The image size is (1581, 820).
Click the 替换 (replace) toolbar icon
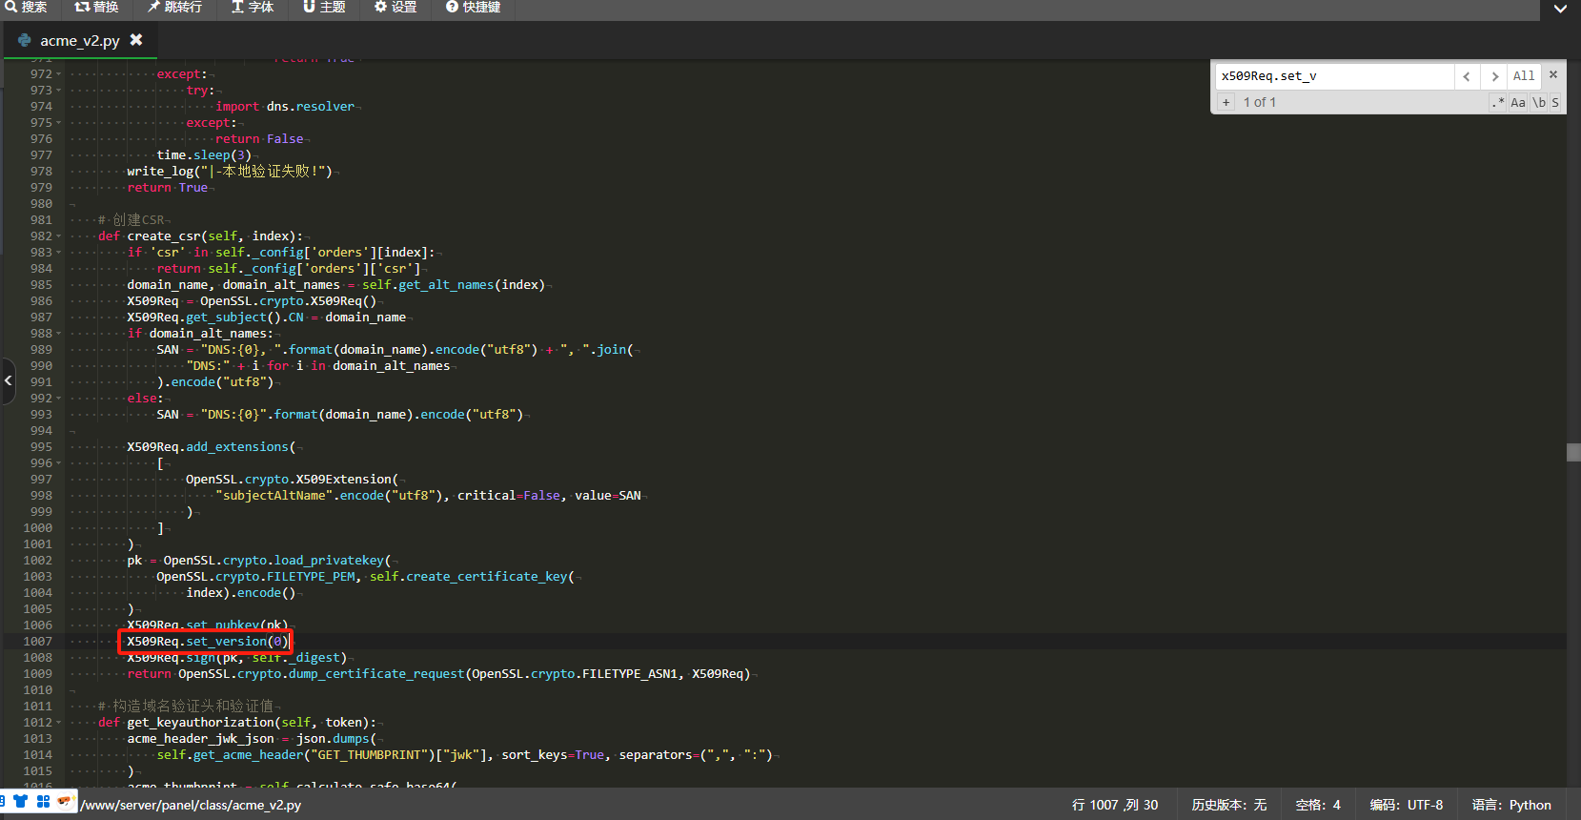(96, 7)
